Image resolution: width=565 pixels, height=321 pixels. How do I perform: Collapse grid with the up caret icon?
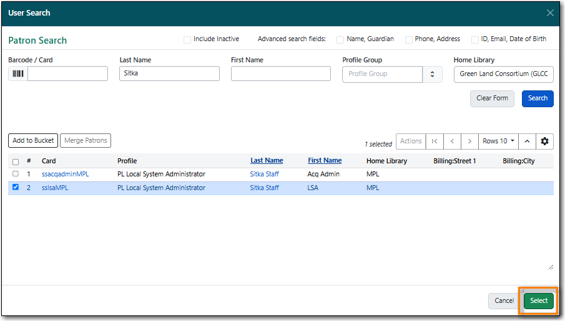tap(527, 141)
